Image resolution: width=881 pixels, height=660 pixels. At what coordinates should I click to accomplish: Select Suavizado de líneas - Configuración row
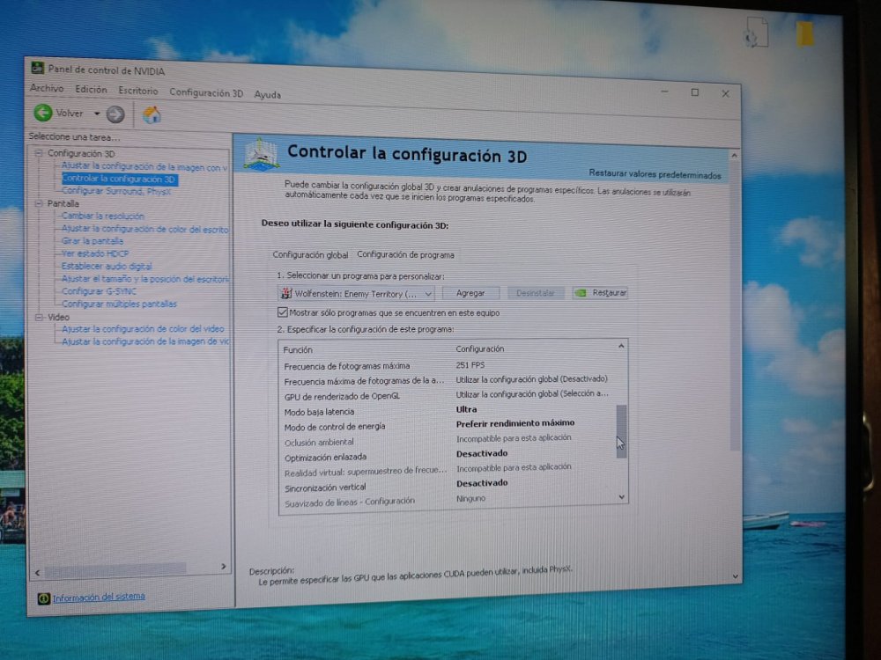coord(448,500)
